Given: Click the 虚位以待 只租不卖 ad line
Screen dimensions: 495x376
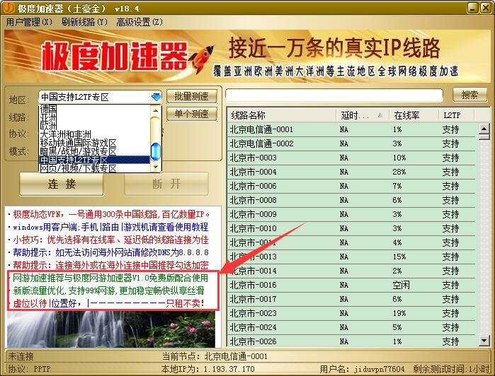Looking at the screenshot, I should coord(108,303).
